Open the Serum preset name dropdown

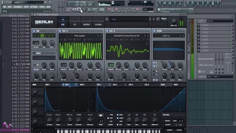(129, 19)
